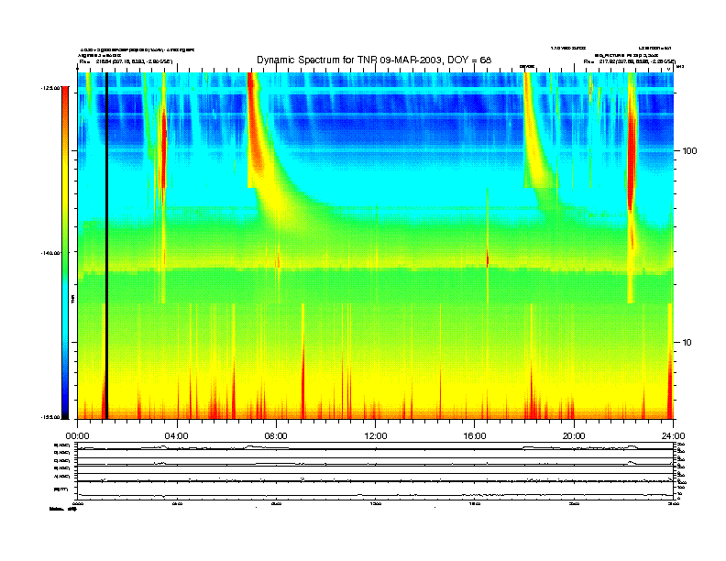Screen dimensions: 726x561
Task: Click the "04:00" time axis label
Action: coord(177,436)
